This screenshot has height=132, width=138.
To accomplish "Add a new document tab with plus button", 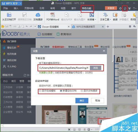I will point(108,27).
